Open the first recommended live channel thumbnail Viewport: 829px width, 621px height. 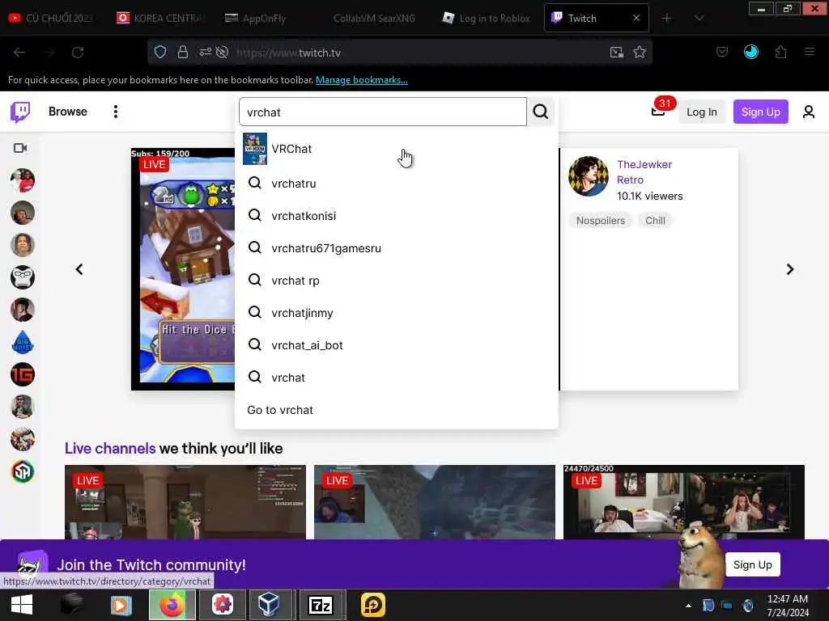(x=185, y=502)
